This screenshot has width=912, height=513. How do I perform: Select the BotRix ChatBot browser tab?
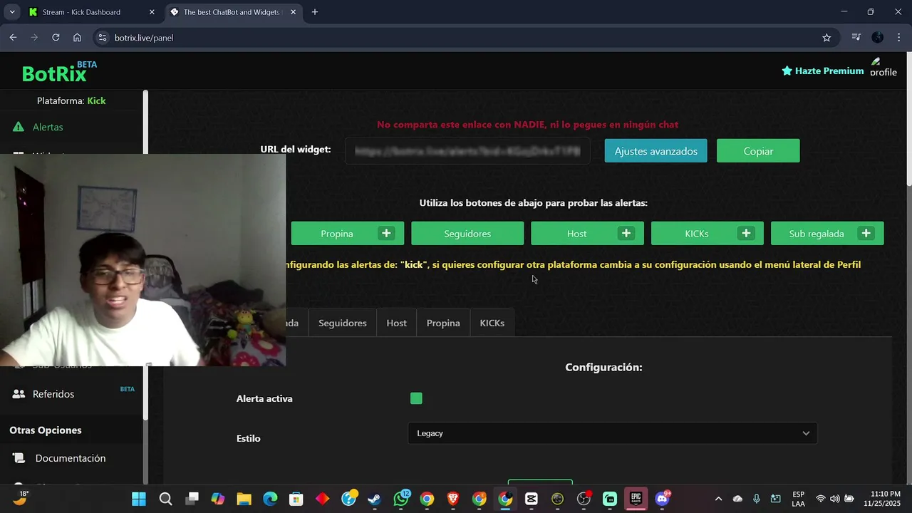(232, 12)
